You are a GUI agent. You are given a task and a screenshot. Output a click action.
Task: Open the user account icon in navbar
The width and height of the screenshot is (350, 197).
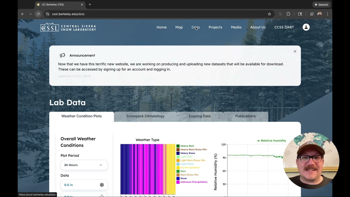pos(306,27)
